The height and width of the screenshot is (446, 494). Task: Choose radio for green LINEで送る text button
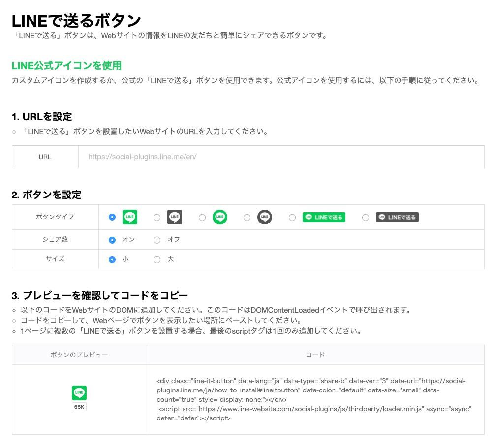[292, 217]
